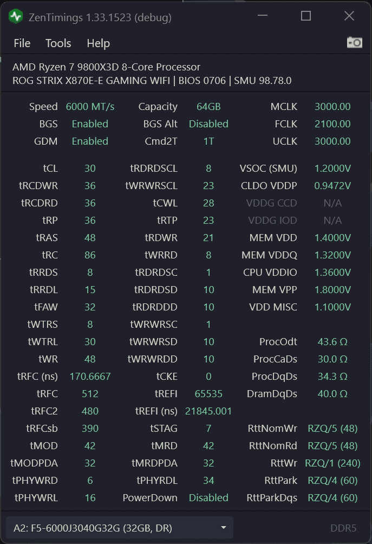Image resolution: width=372 pixels, height=544 pixels.
Task: Click the camera screenshot icon
Action: pos(354,43)
